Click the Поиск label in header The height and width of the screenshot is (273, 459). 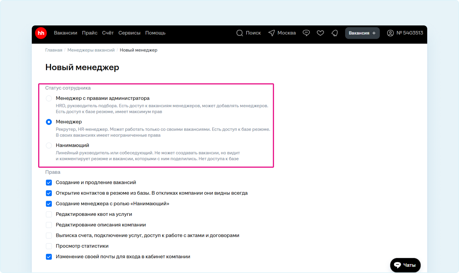(x=253, y=33)
